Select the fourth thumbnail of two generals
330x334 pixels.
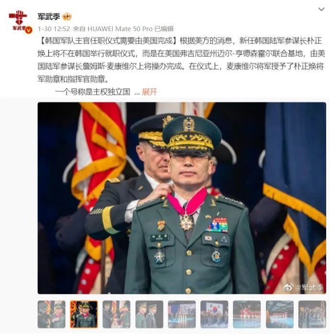pyautogui.click(x=149, y=314)
